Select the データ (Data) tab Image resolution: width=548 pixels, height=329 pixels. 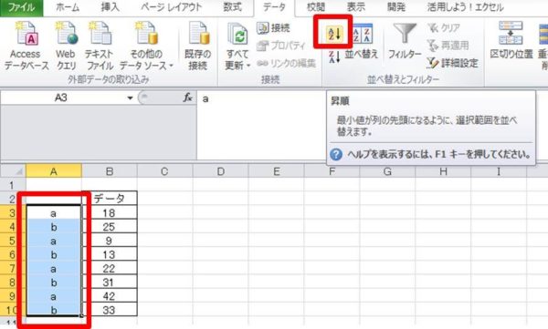tap(274, 7)
